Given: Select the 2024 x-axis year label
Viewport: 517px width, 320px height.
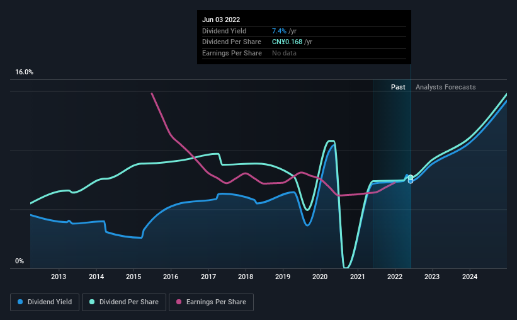Looking at the screenshot, I should click(x=470, y=277).
